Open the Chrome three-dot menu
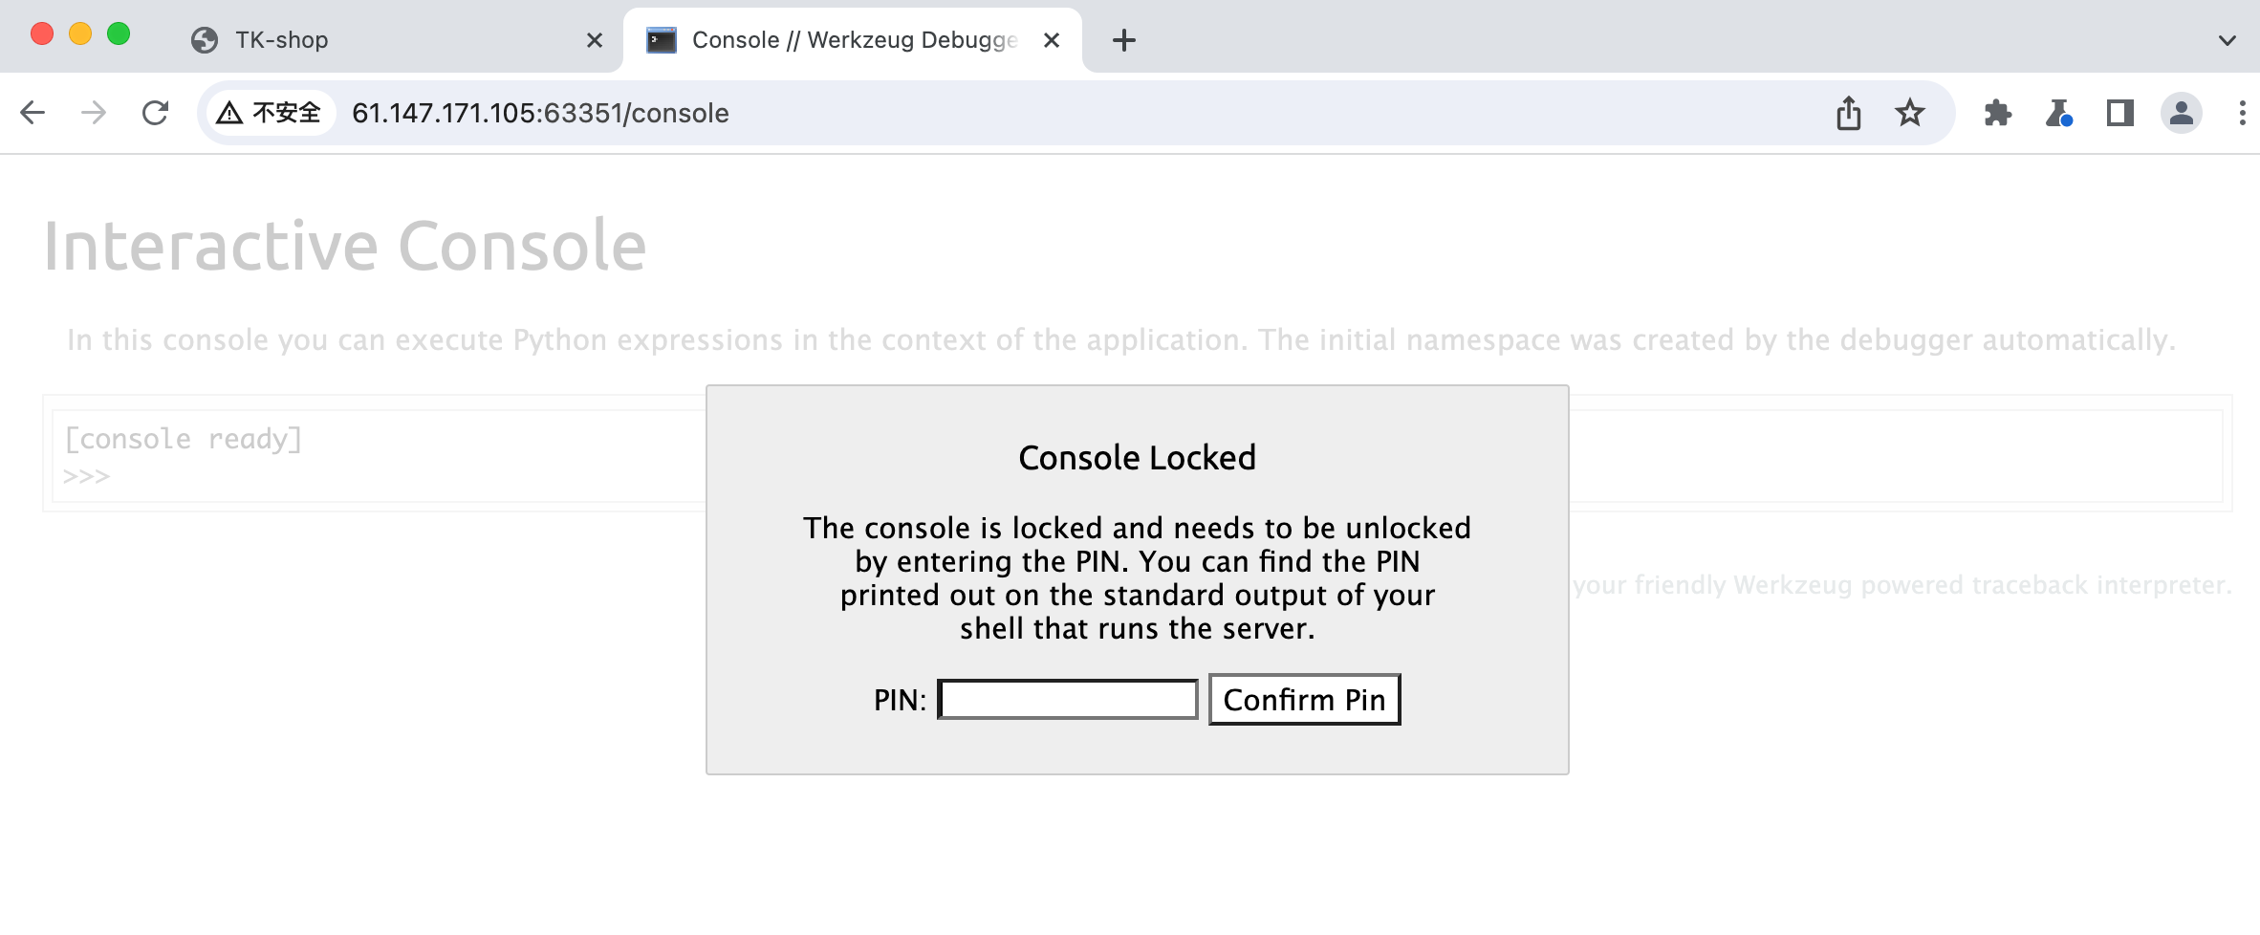This screenshot has width=2260, height=935. pyautogui.click(x=2242, y=113)
